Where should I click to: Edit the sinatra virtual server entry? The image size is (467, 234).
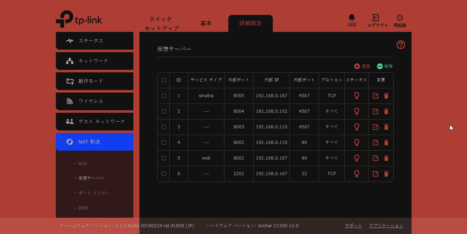[375, 95]
